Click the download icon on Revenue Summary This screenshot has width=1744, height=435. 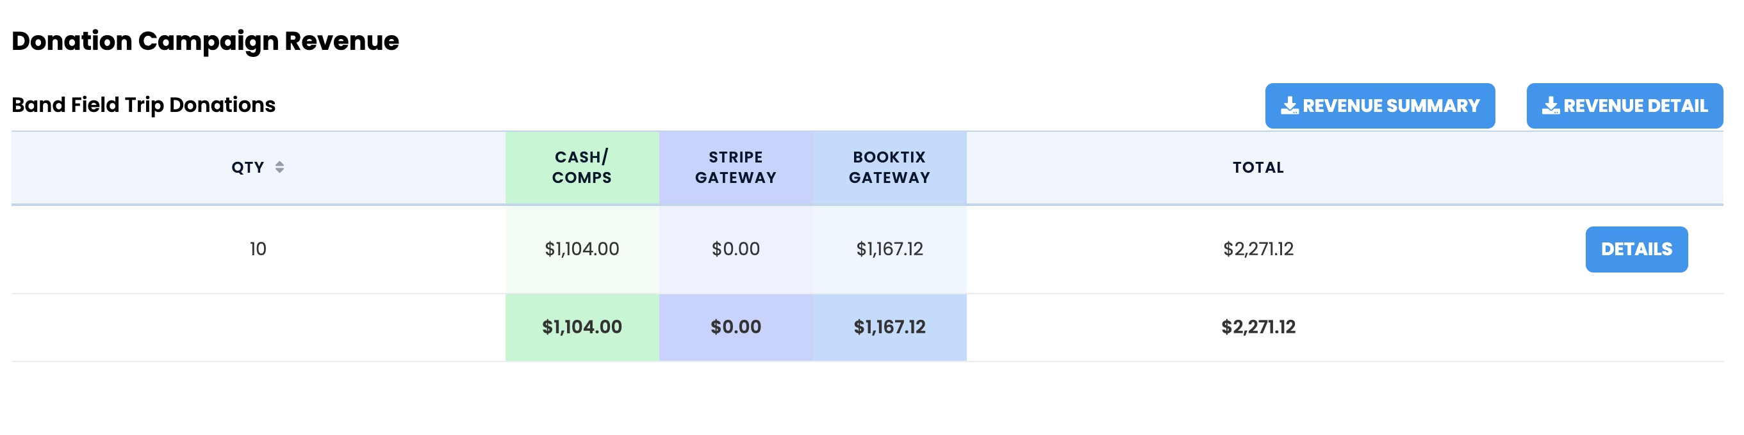(x=1290, y=106)
